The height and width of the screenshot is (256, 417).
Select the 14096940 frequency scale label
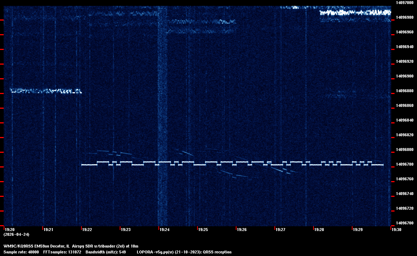point(405,47)
